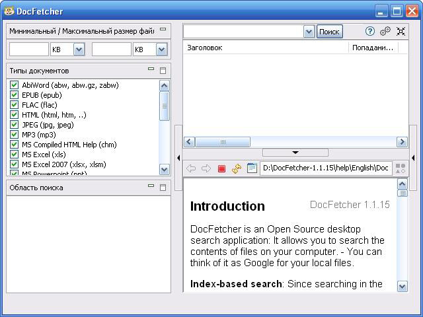The height and width of the screenshot is (317, 423).
Task: Click the preview vertical scrollbar thumb
Action: tap(403, 193)
